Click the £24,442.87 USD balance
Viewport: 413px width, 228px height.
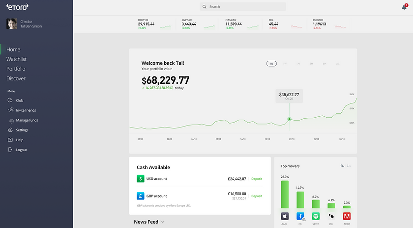[237, 179]
